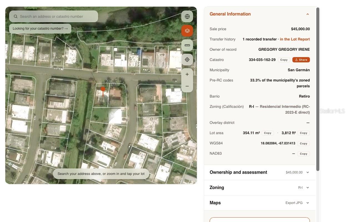The width and height of the screenshot is (346, 222).
Task: Select the barrio value Retiro
Action: pyautogui.click(x=304, y=96)
